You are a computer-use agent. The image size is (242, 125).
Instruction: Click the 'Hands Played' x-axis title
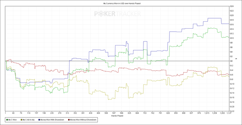117,116
